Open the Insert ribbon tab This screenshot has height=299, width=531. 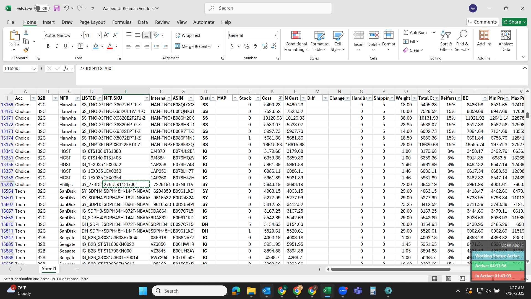point(49,22)
